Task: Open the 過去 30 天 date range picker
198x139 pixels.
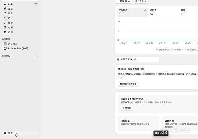Action: tap(124, 1)
